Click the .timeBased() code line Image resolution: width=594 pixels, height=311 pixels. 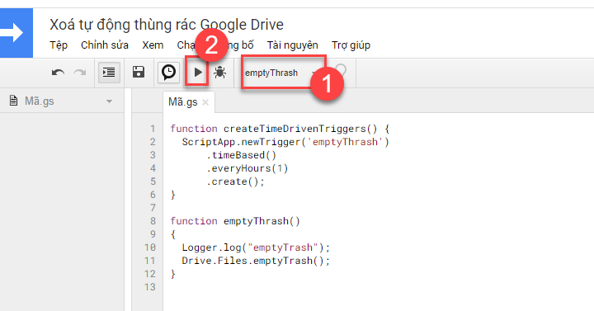pos(241,155)
